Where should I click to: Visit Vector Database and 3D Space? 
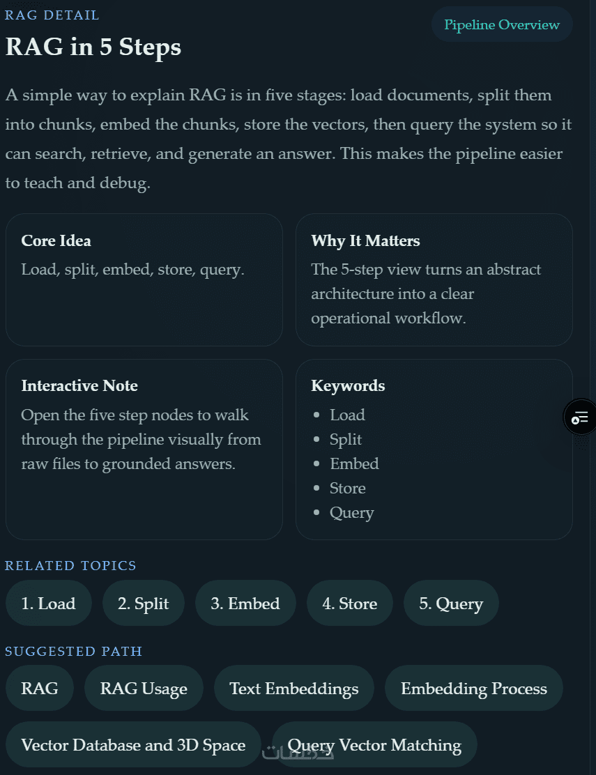(x=133, y=745)
